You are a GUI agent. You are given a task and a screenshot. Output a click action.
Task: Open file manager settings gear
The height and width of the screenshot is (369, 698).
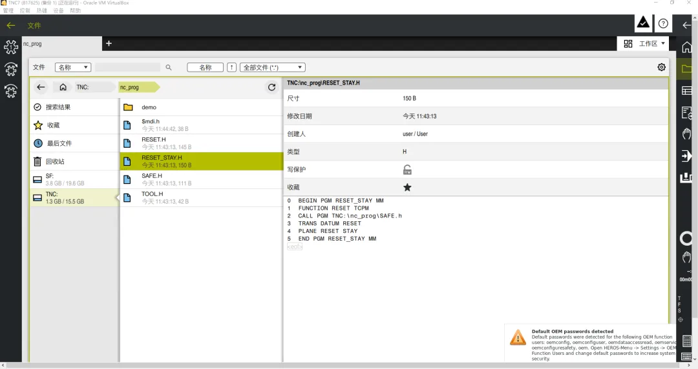tap(662, 67)
